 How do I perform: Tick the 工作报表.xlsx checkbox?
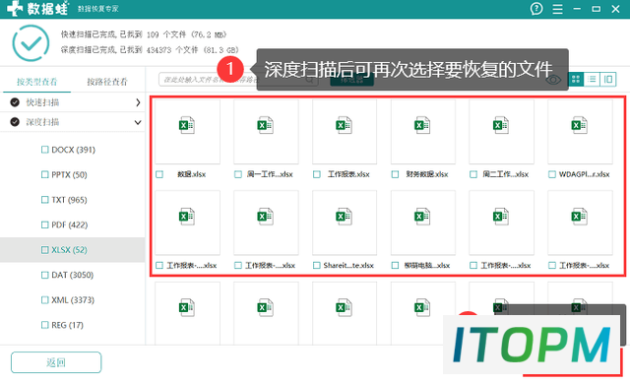317,174
